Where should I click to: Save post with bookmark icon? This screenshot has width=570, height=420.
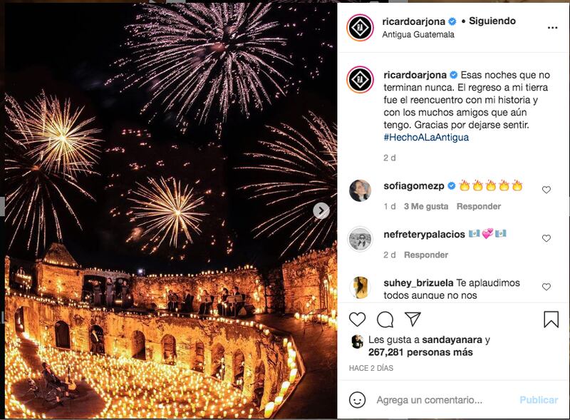[551, 319]
